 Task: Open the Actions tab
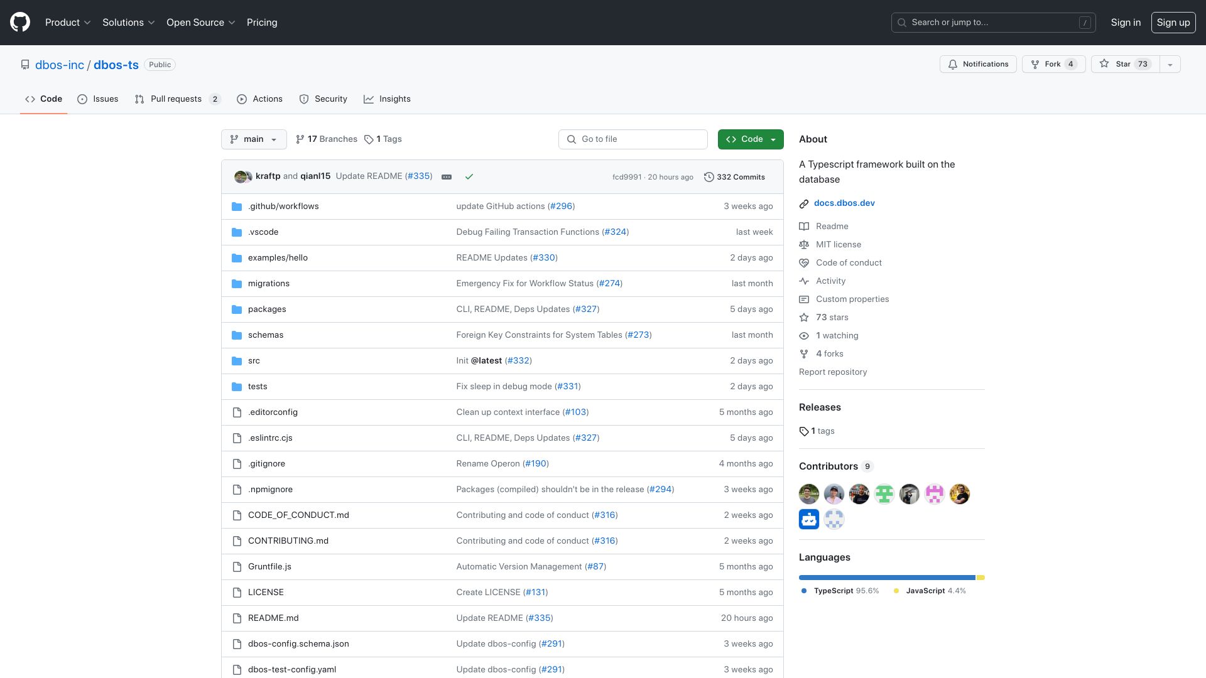click(x=259, y=99)
